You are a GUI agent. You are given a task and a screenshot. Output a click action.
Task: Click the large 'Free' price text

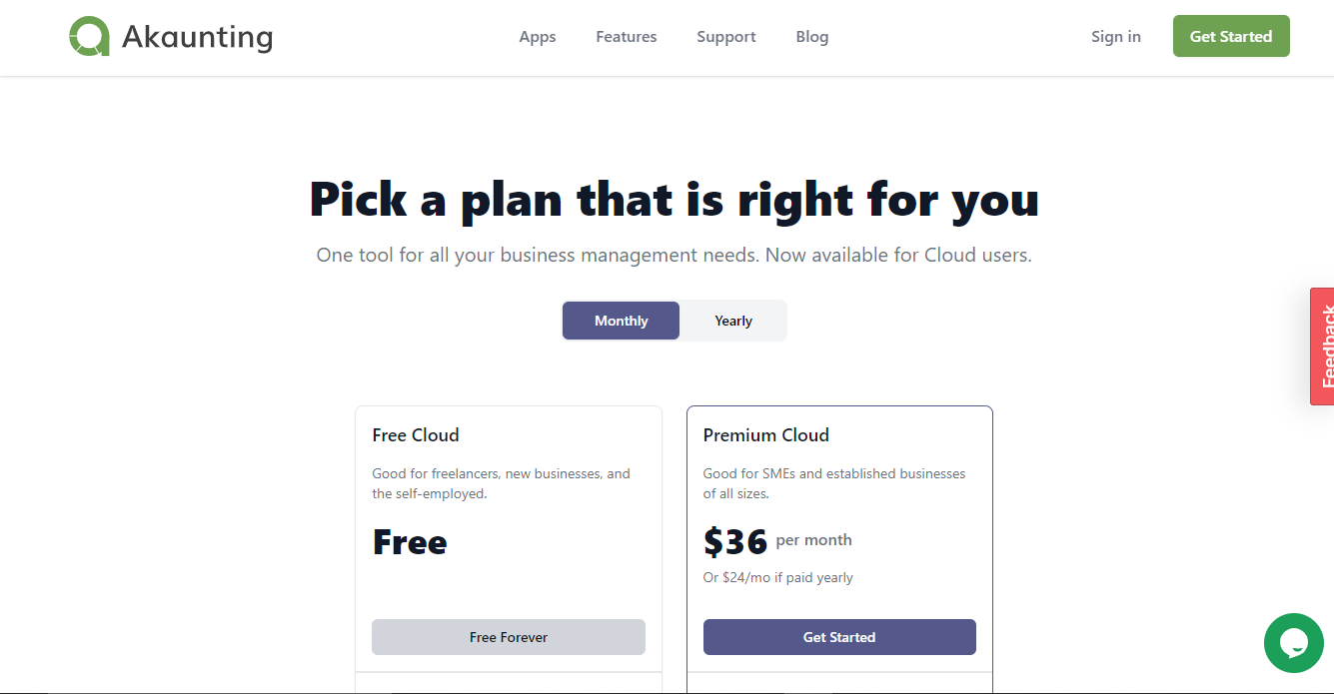pyautogui.click(x=410, y=542)
